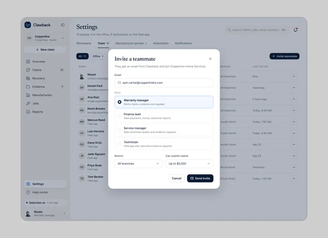This screenshot has height=238, width=328.
Task: Filter team list by All
Action: point(82,56)
